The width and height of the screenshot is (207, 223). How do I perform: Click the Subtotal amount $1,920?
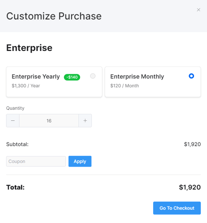(192, 144)
